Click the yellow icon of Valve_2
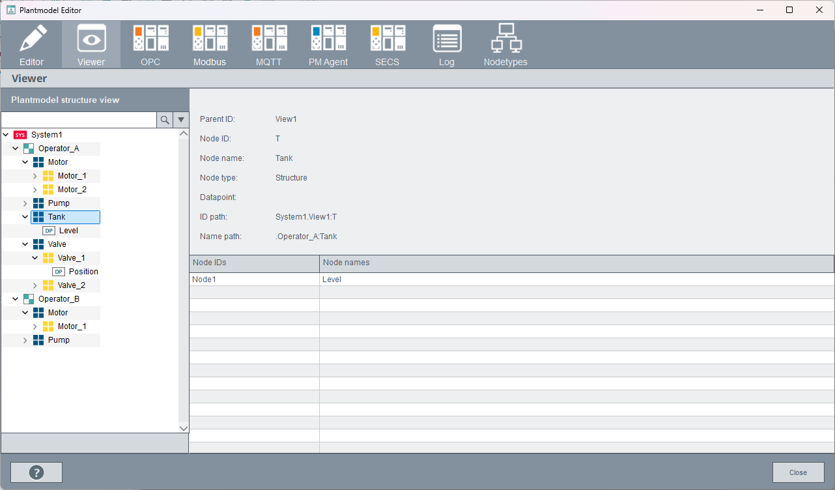835x490 pixels. tap(48, 285)
